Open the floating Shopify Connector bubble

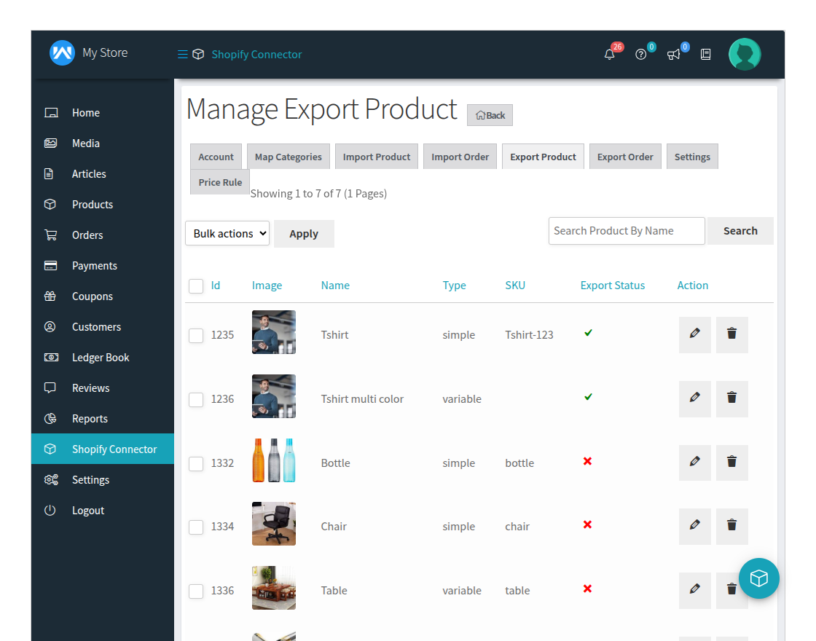point(759,578)
